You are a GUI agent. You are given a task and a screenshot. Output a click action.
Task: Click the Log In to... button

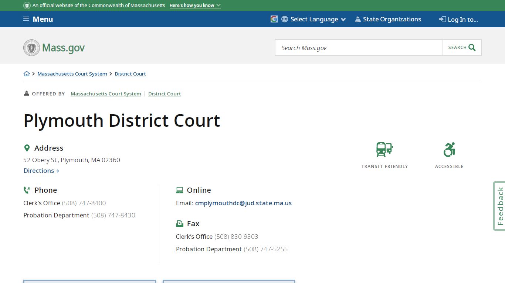458,20
